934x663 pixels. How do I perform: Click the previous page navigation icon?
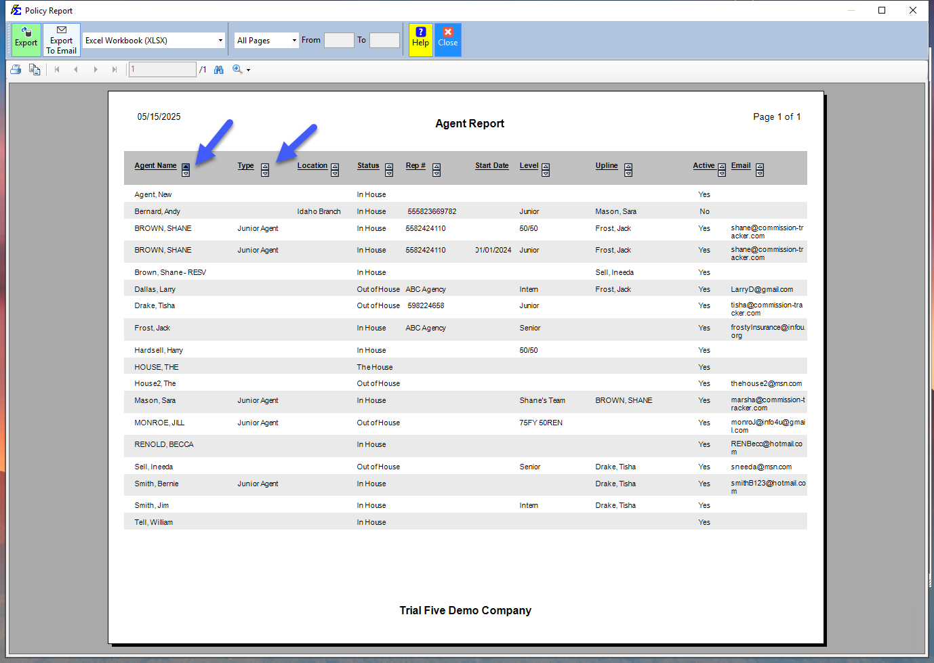76,69
